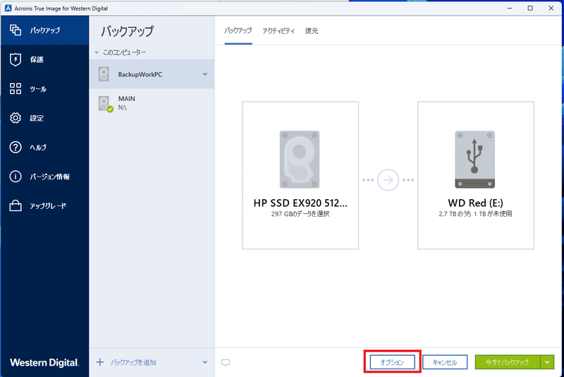Start backup with 今すぐバックアップ
Viewport: 564px width, 377px height.
(x=507, y=362)
